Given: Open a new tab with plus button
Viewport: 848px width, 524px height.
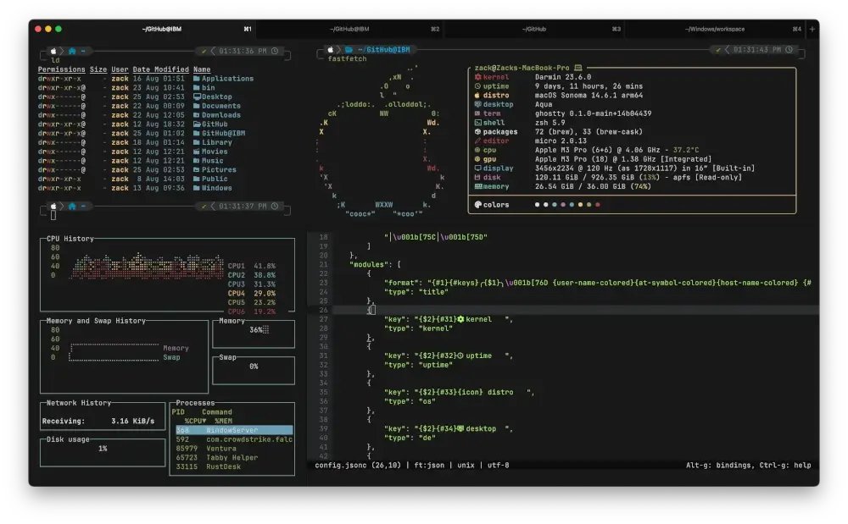Looking at the screenshot, I should 812,29.
